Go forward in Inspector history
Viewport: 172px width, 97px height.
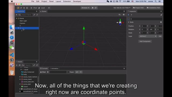click(131, 15)
